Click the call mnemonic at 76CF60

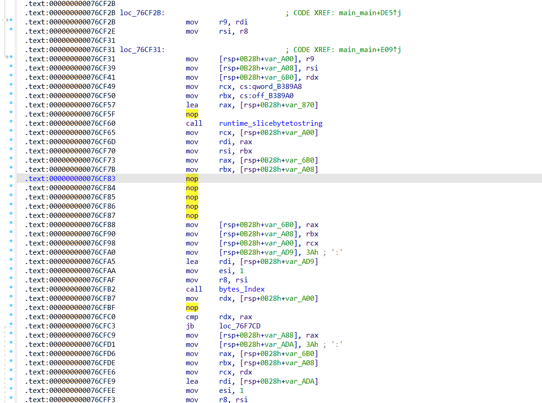coord(194,123)
